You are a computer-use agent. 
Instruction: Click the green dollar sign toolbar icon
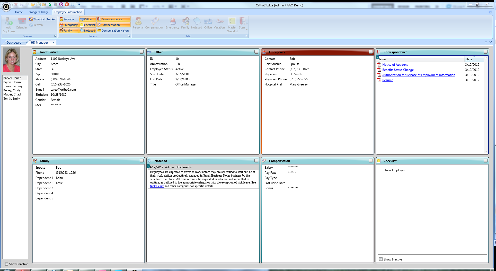[x=50, y=4]
